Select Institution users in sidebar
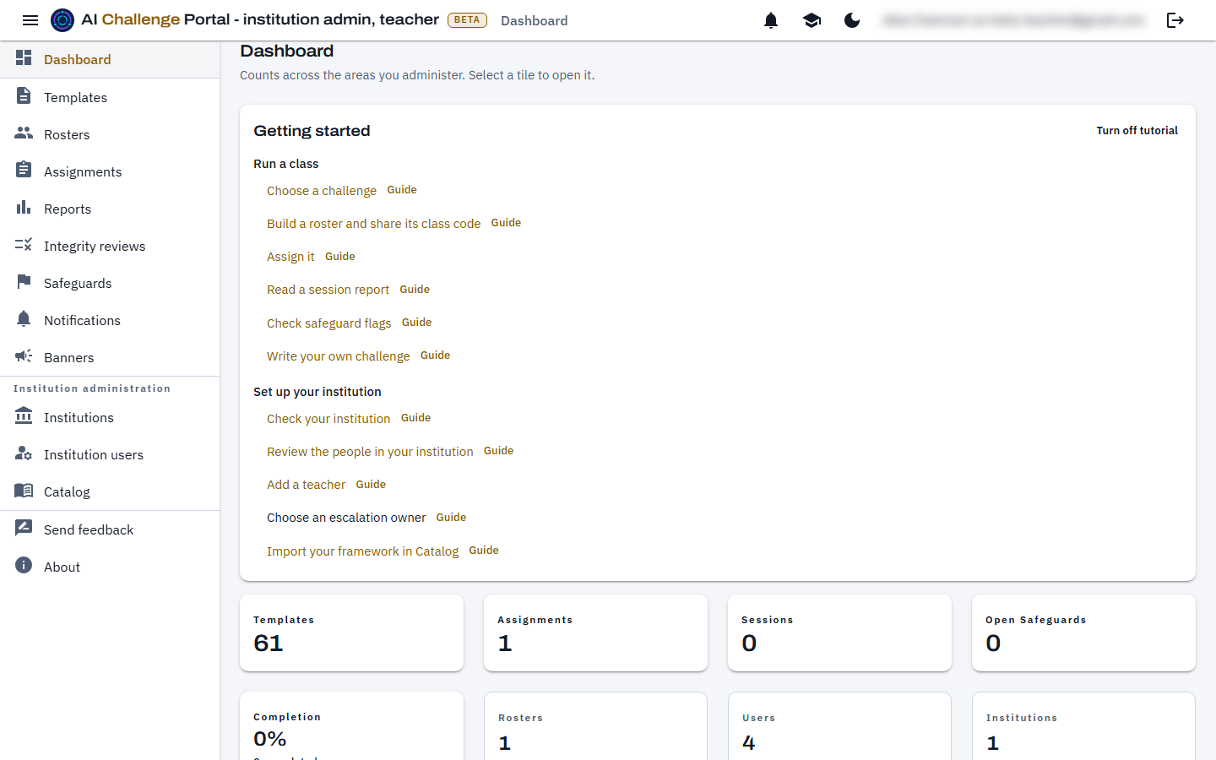The width and height of the screenshot is (1216, 760). pos(110,454)
